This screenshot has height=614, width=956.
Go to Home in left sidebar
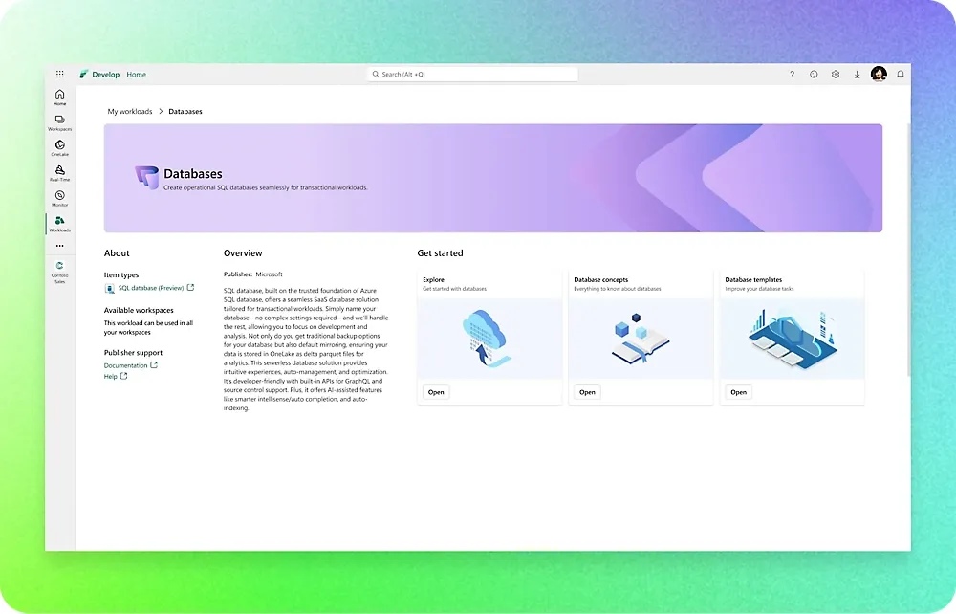click(x=59, y=97)
